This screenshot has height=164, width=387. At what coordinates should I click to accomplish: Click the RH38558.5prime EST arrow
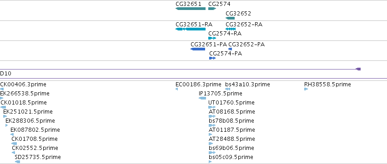coord(306,89)
